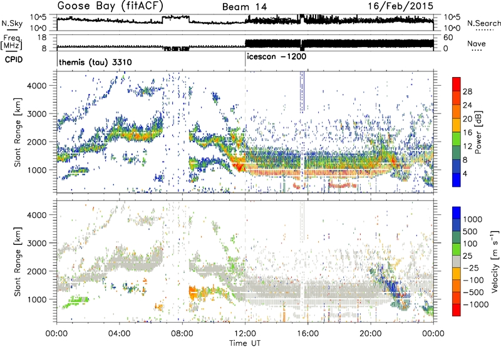Image resolution: width=501 pixels, height=347 pixels.
Task: Click the '12:00' time axis tick label
Action: 245,334
